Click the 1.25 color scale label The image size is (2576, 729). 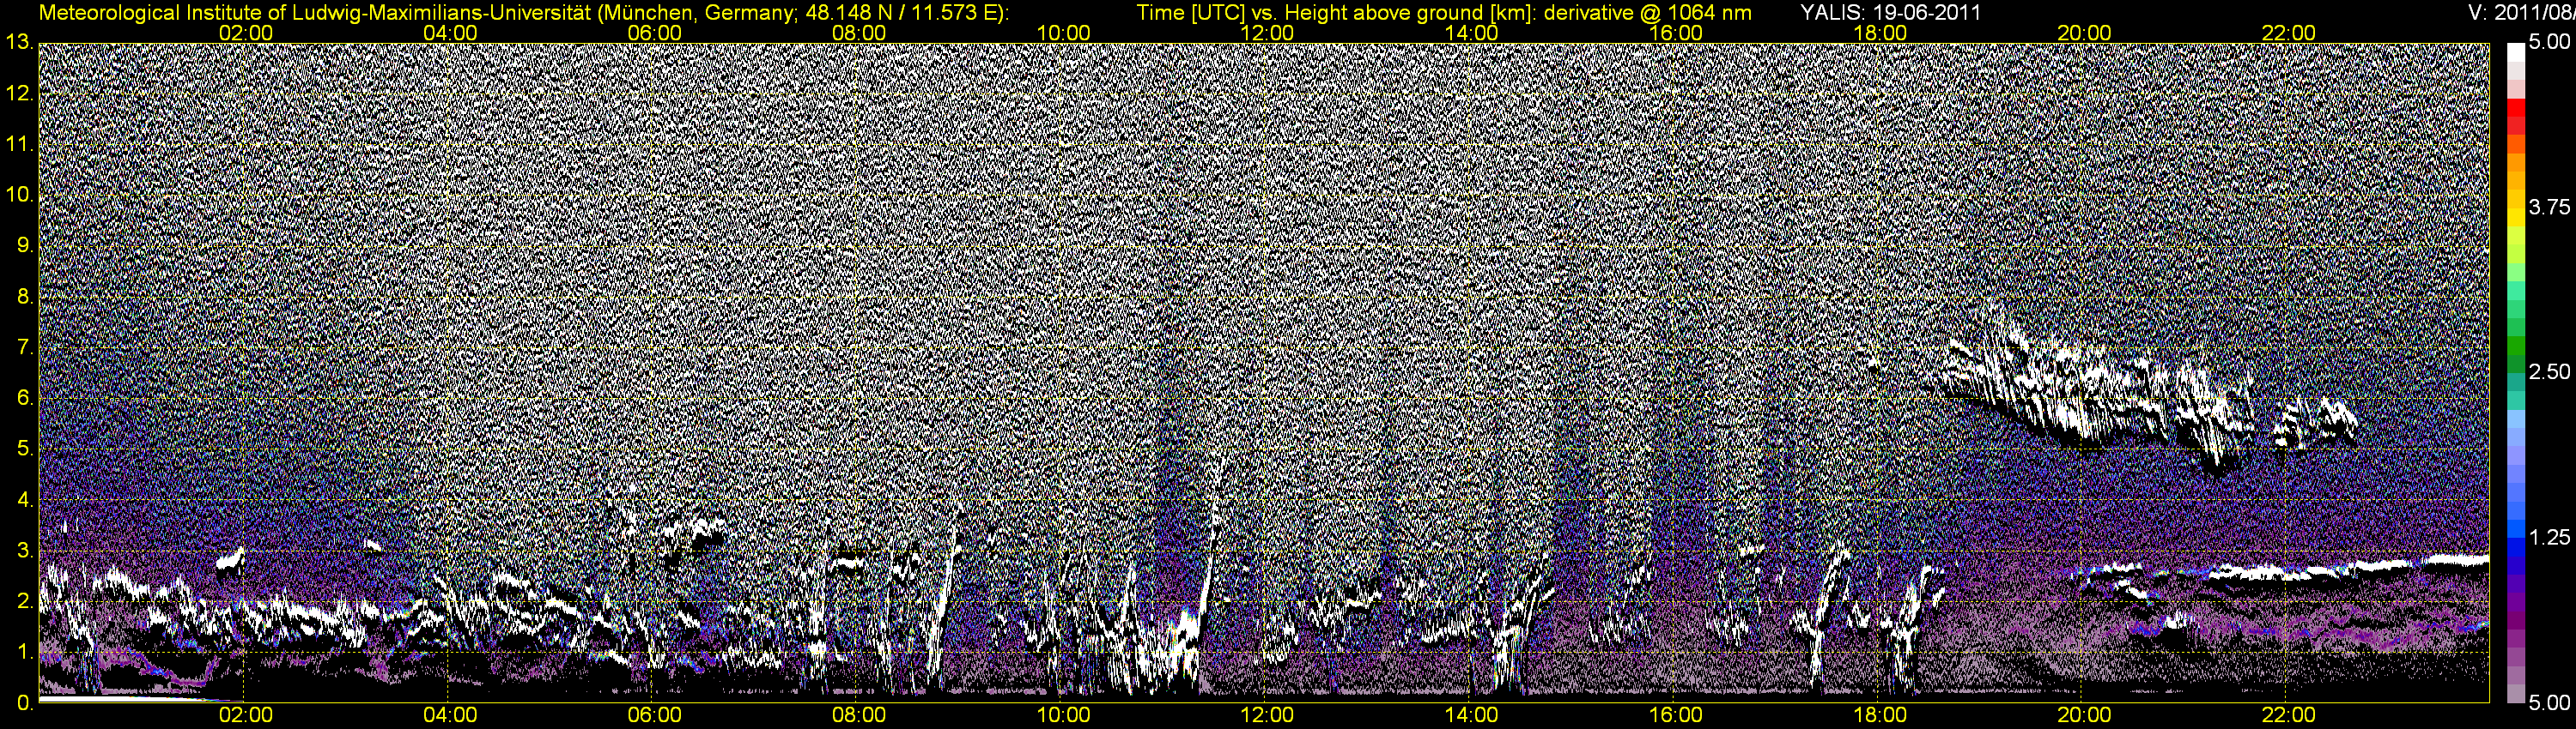[x=2551, y=537]
